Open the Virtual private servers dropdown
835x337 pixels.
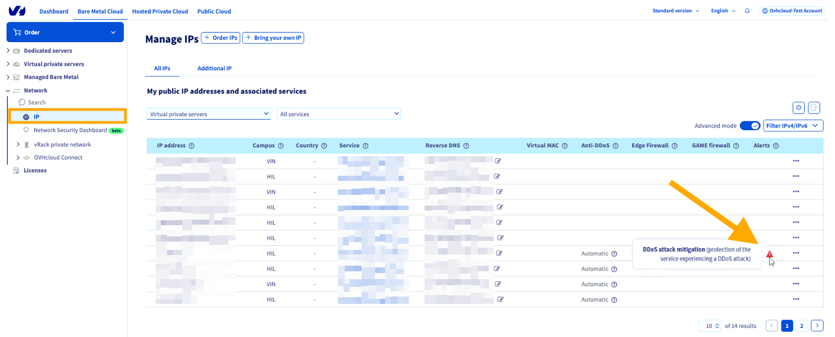(208, 113)
